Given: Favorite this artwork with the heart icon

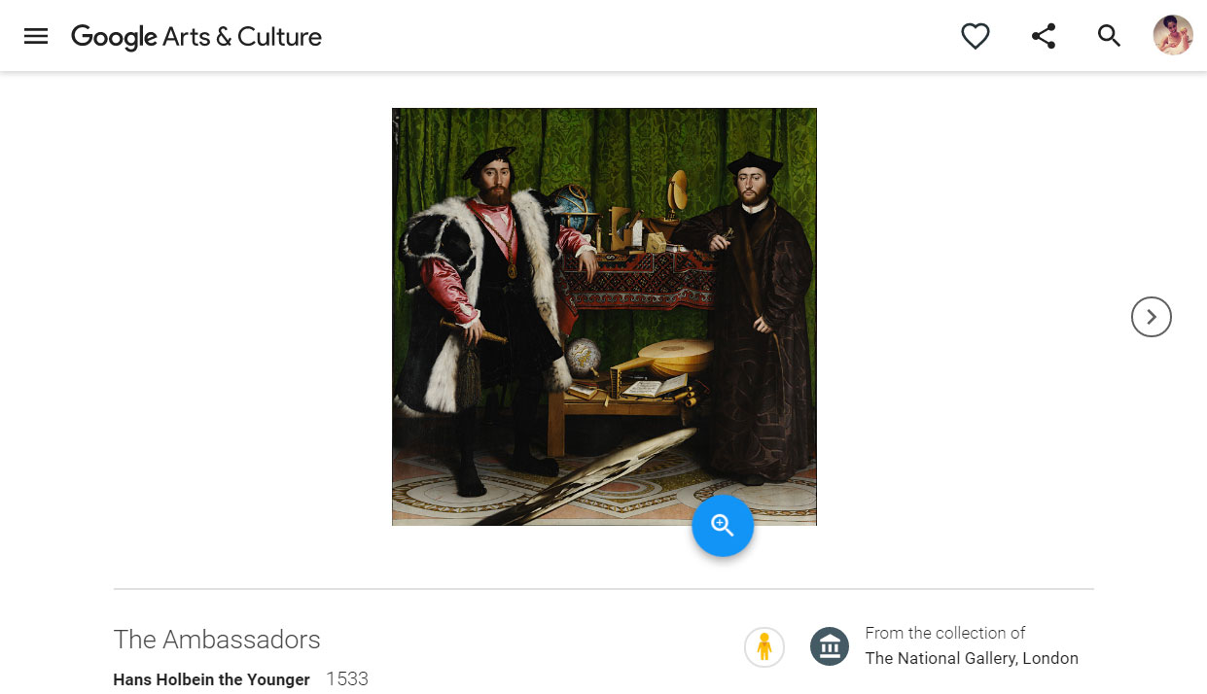Looking at the screenshot, I should [976, 36].
